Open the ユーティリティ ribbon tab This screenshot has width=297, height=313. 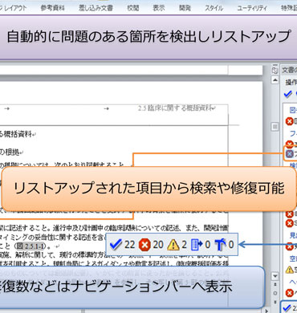coord(252,8)
